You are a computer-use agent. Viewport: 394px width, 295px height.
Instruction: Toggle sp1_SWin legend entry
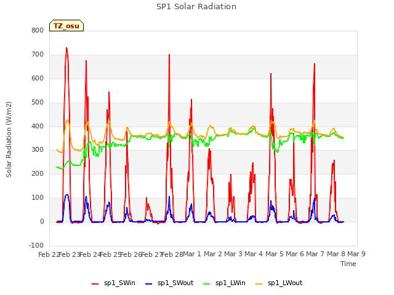point(113,283)
